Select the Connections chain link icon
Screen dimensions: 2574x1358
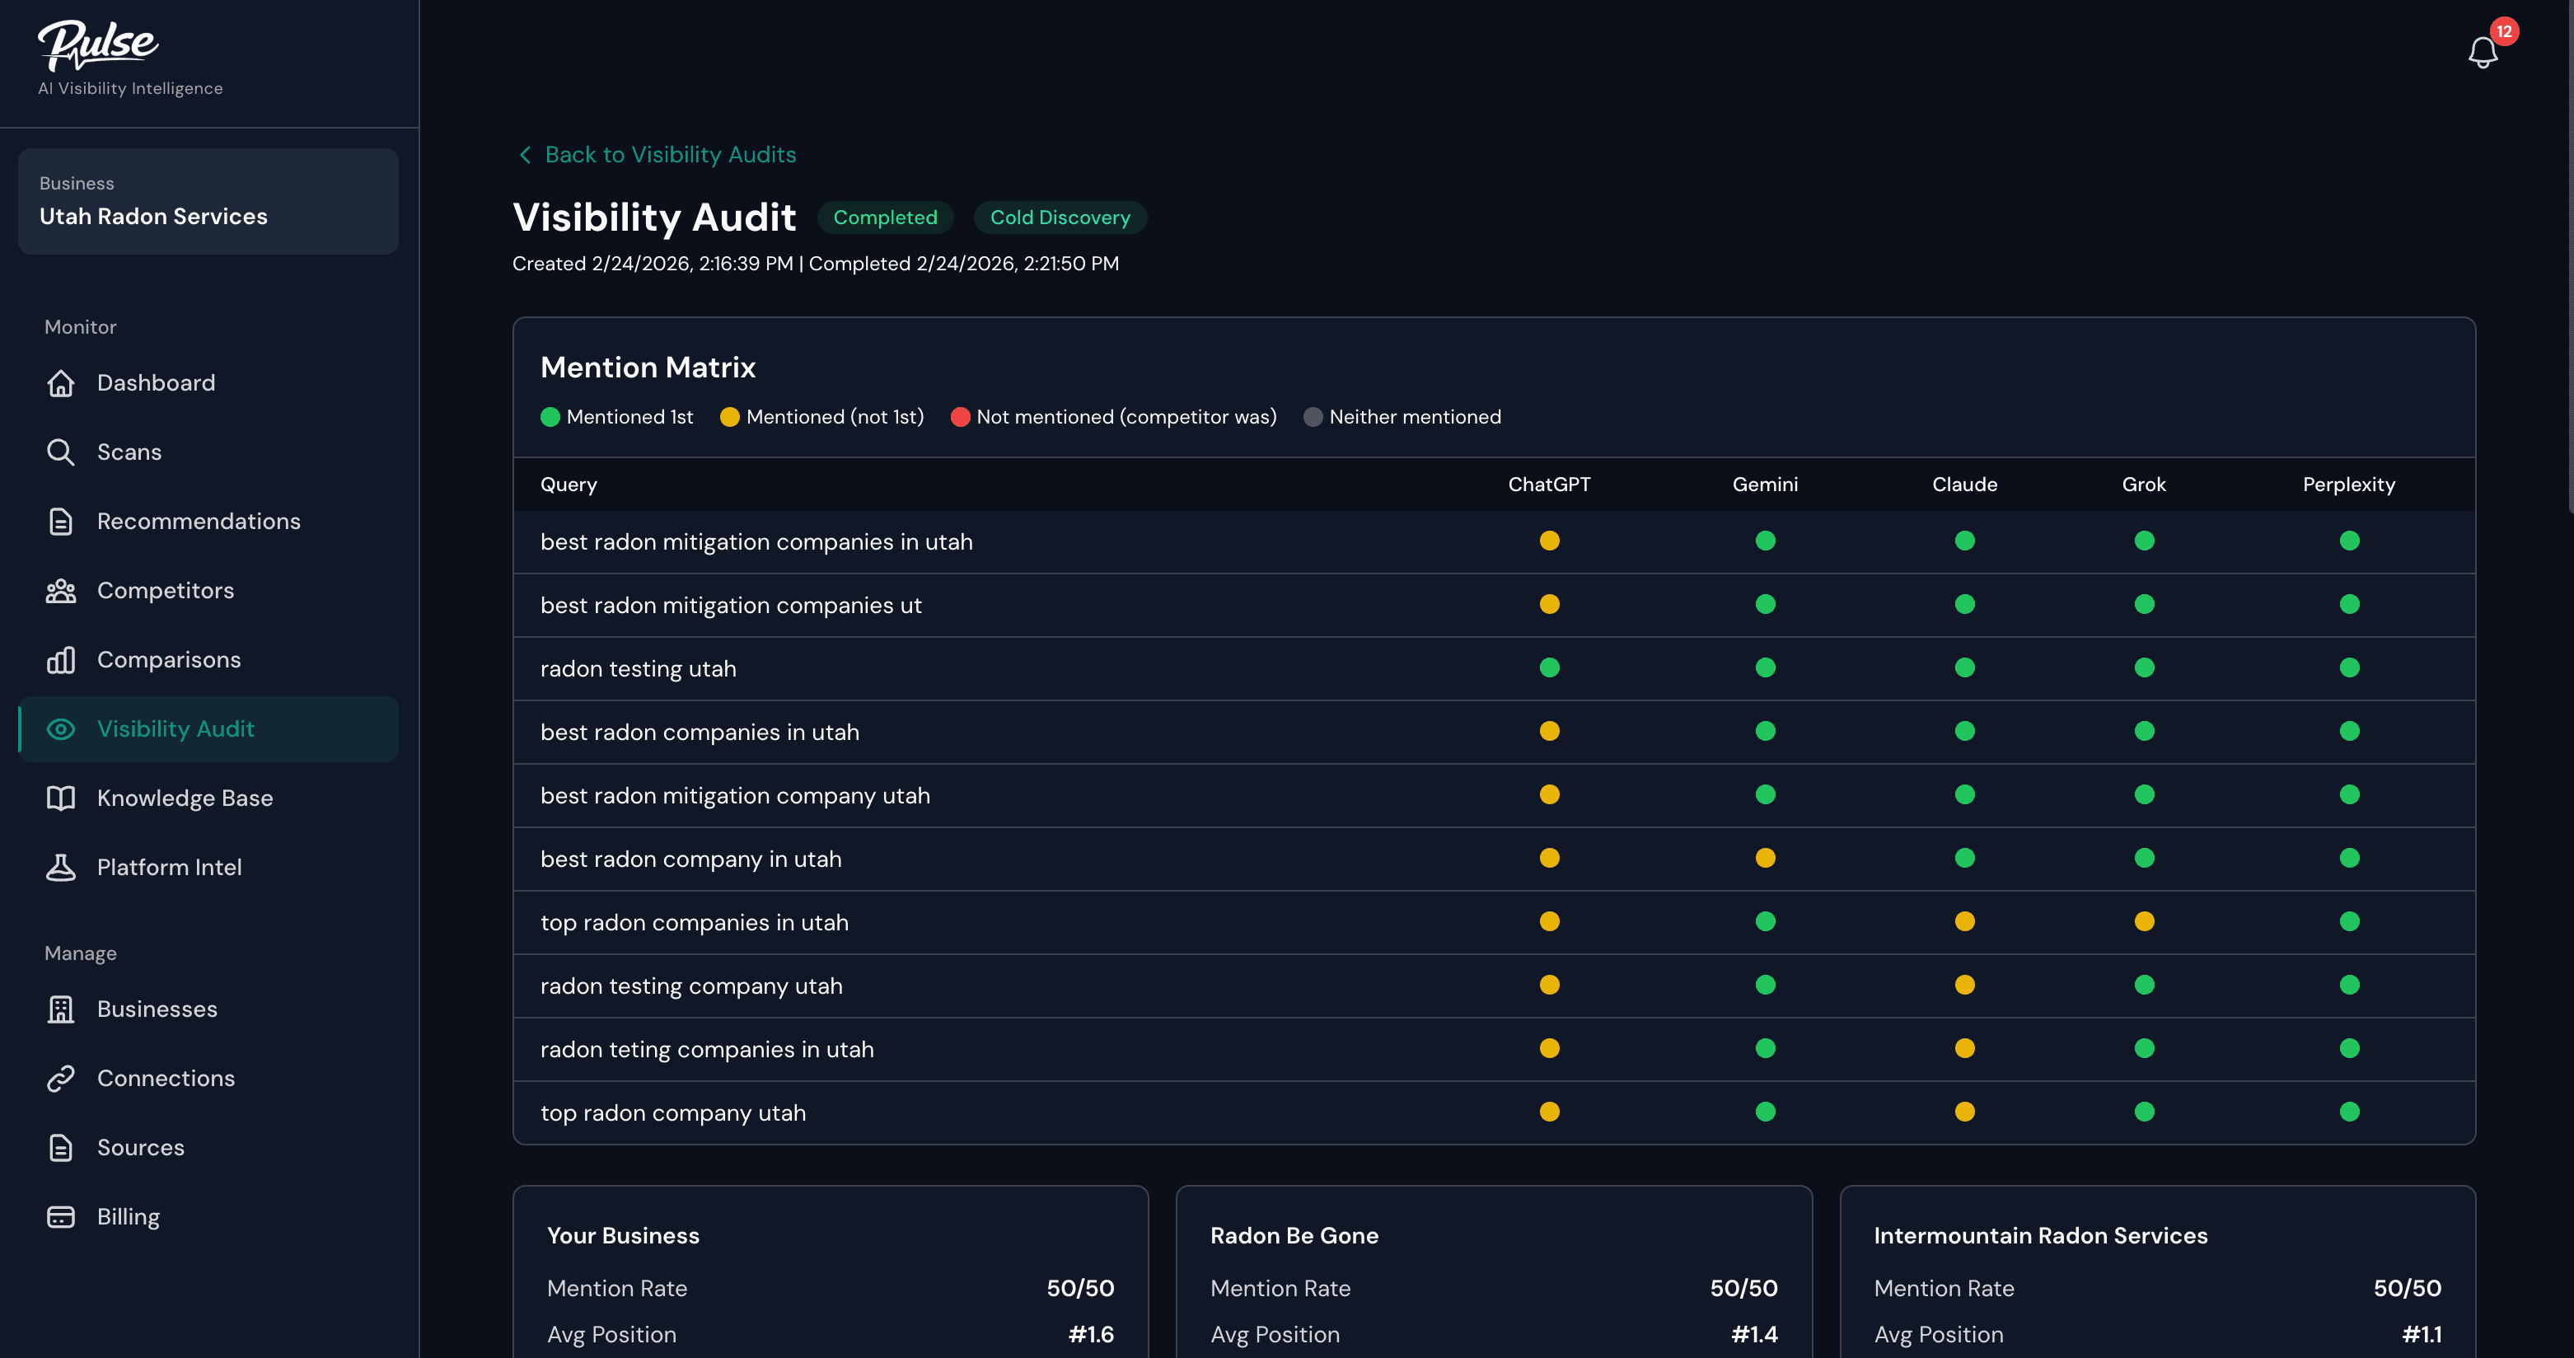61,1078
